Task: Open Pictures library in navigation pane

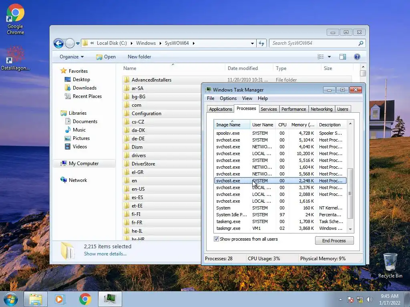Action: click(x=77, y=138)
